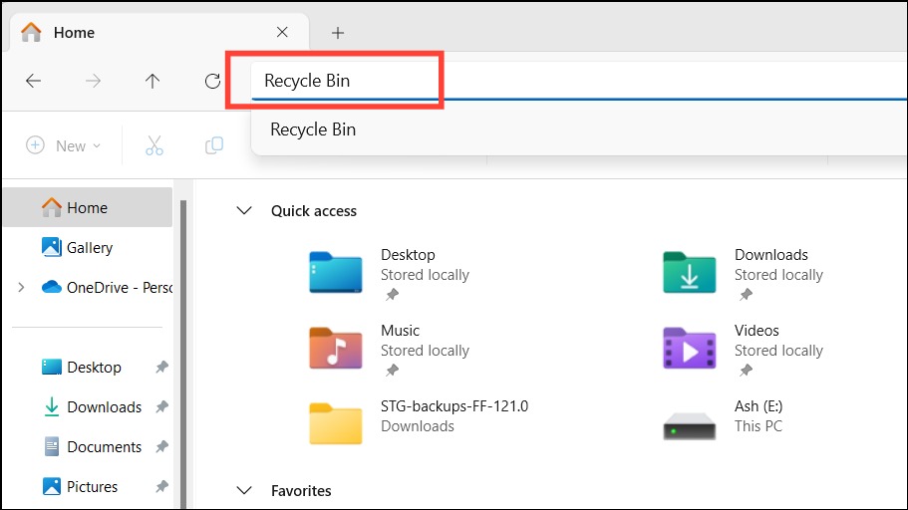
Task: Open a new tab with plus
Action: pyautogui.click(x=338, y=33)
